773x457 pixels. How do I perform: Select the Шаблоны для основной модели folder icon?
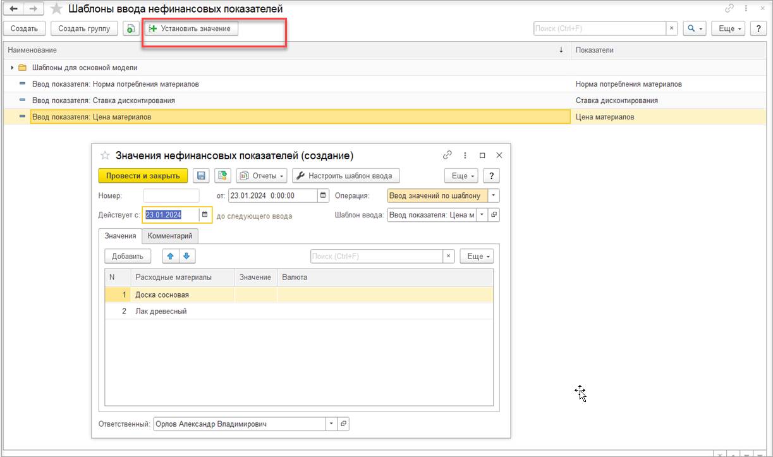pyautogui.click(x=22, y=68)
